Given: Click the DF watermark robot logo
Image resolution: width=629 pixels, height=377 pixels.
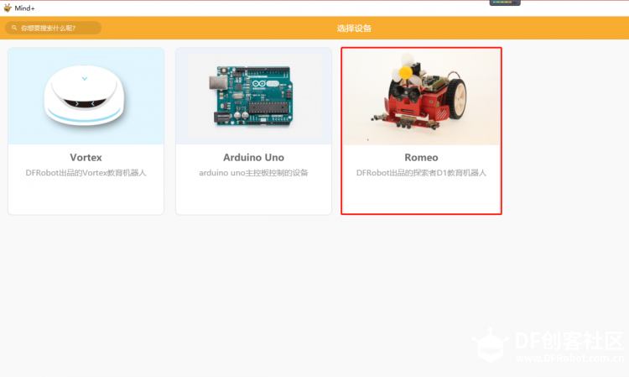Looking at the screenshot, I should tap(491, 345).
